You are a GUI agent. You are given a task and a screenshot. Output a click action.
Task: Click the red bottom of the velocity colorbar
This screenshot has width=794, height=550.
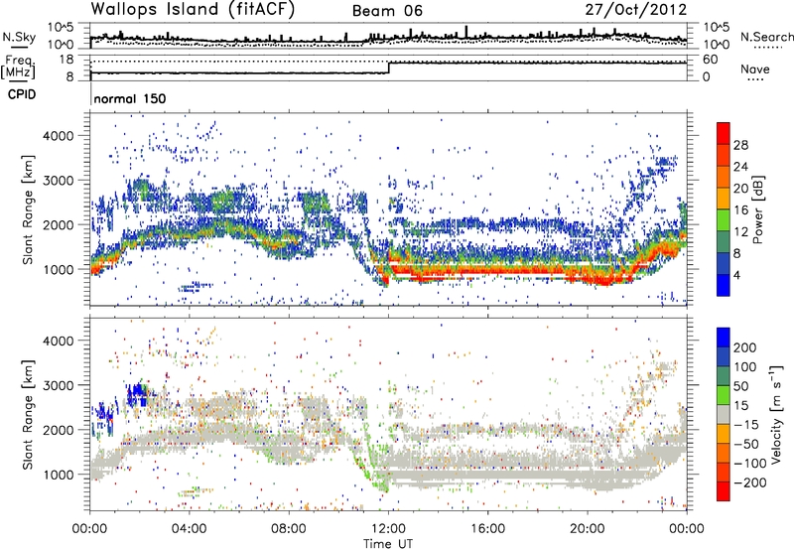724,491
